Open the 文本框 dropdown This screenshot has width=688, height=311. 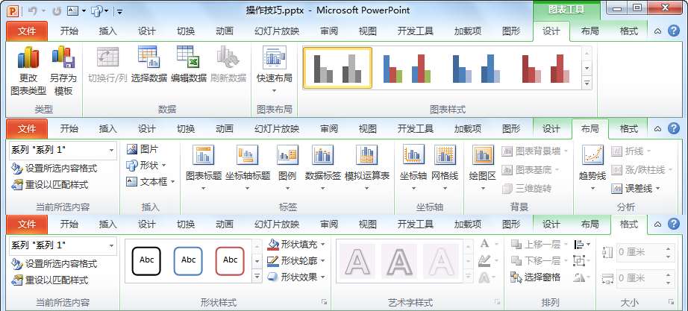(151, 181)
